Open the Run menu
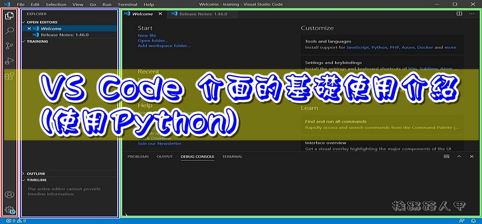482x224 pixels. (107, 4)
